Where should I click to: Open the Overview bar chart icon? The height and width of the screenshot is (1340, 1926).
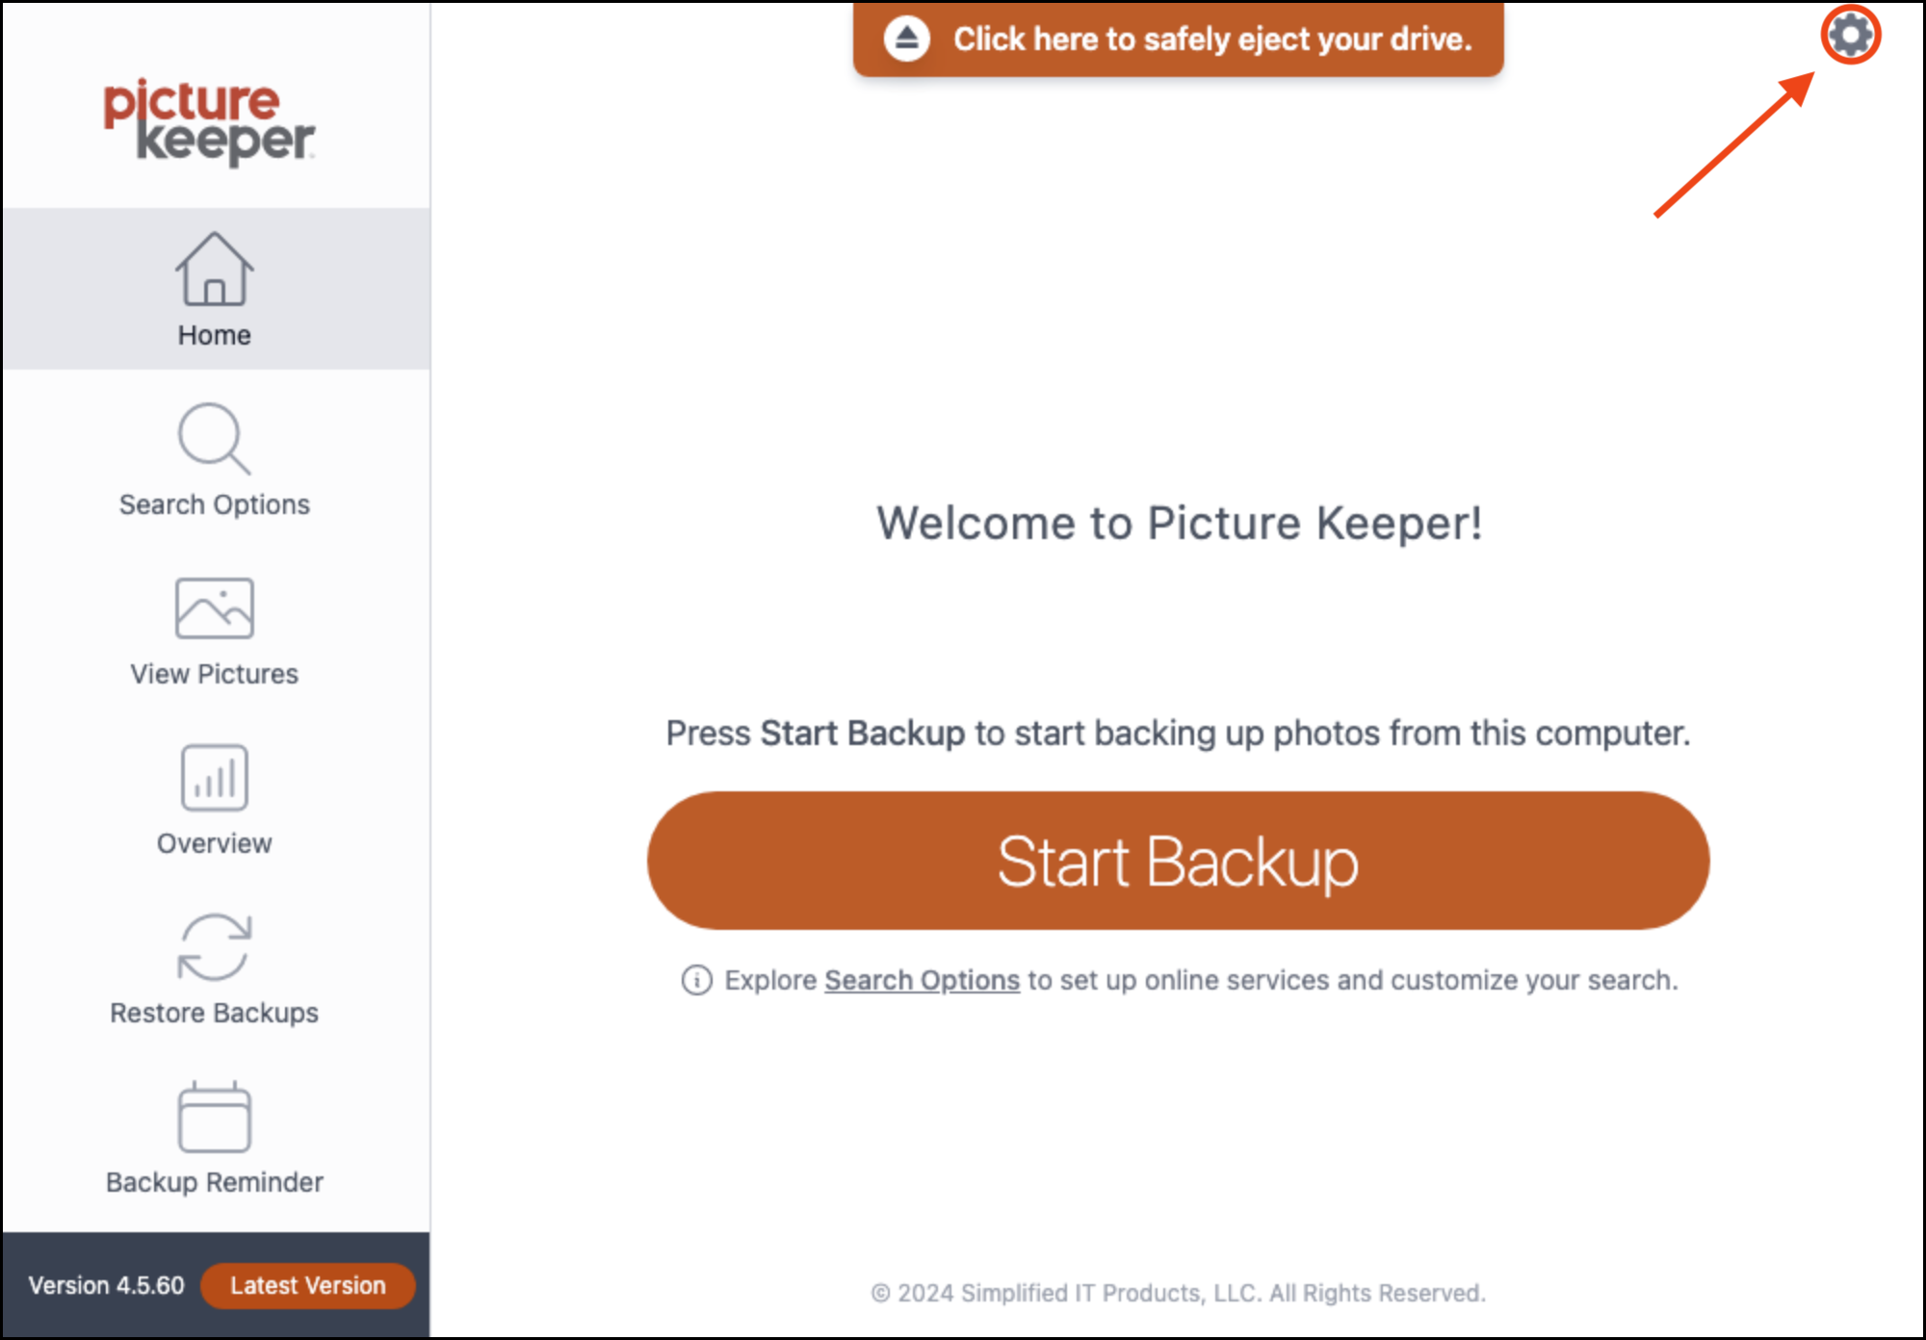214,777
